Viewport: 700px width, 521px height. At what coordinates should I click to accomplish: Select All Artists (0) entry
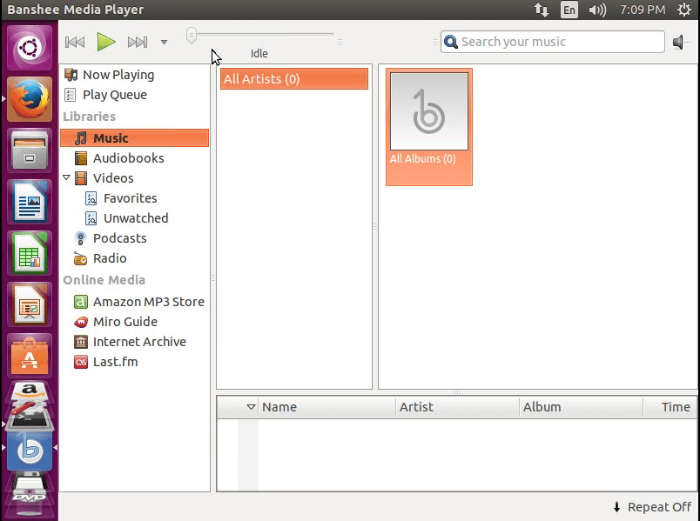294,79
